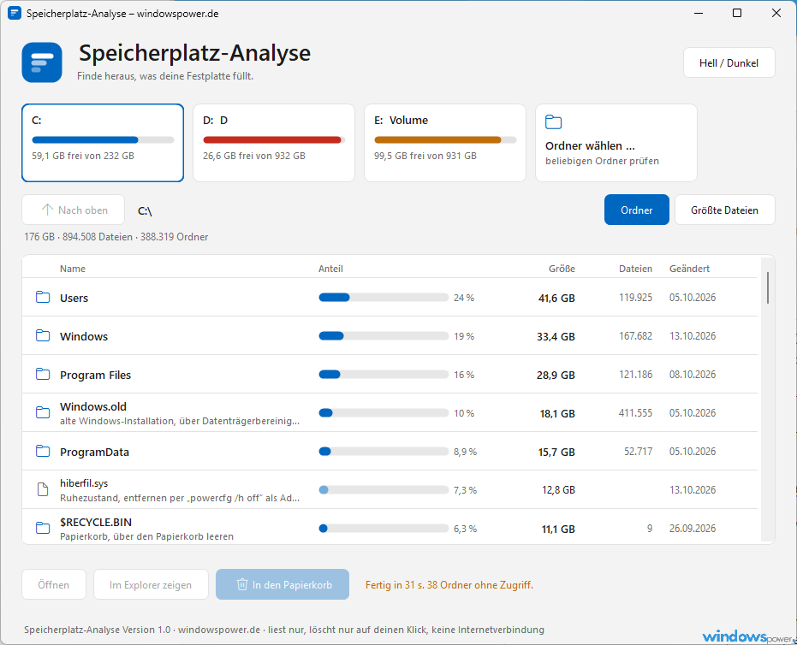Click the title bar app icon
This screenshot has width=797, height=645.
pyautogui.click(x=15, y=13)
